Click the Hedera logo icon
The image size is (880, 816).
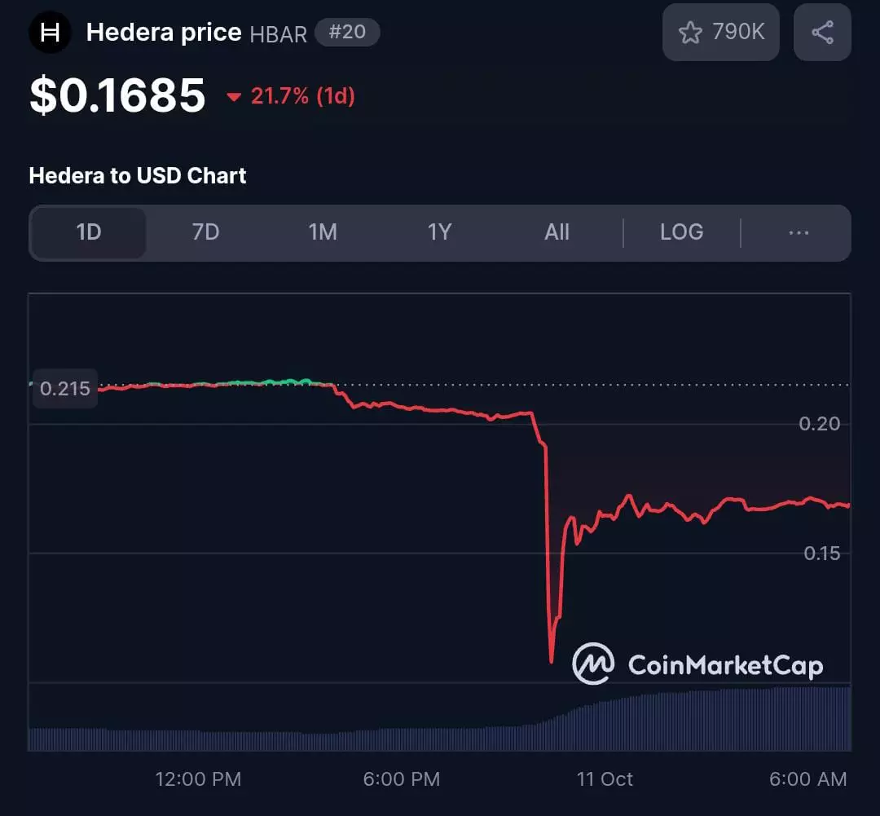(x=51, y=33)
